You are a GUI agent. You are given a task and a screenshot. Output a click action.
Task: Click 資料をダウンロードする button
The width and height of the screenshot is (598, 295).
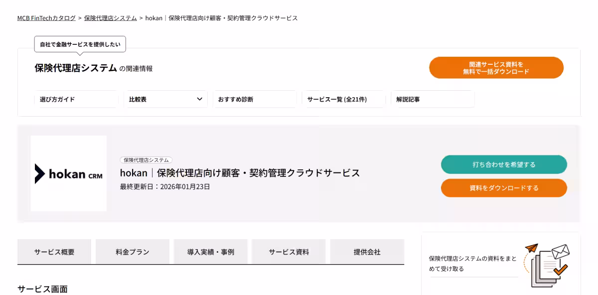[504, 188]
